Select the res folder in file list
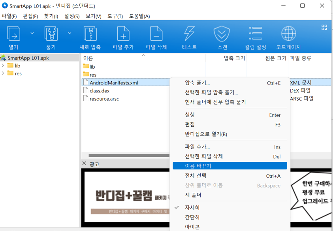The height and width of the screenshot is (231, 333). click(x=89, y=75)
